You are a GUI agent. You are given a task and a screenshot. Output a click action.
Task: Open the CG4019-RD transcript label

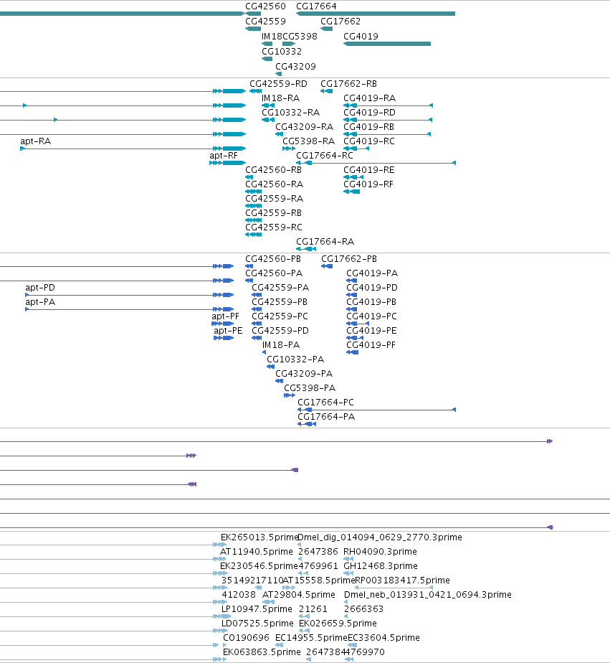pos(370,113)
